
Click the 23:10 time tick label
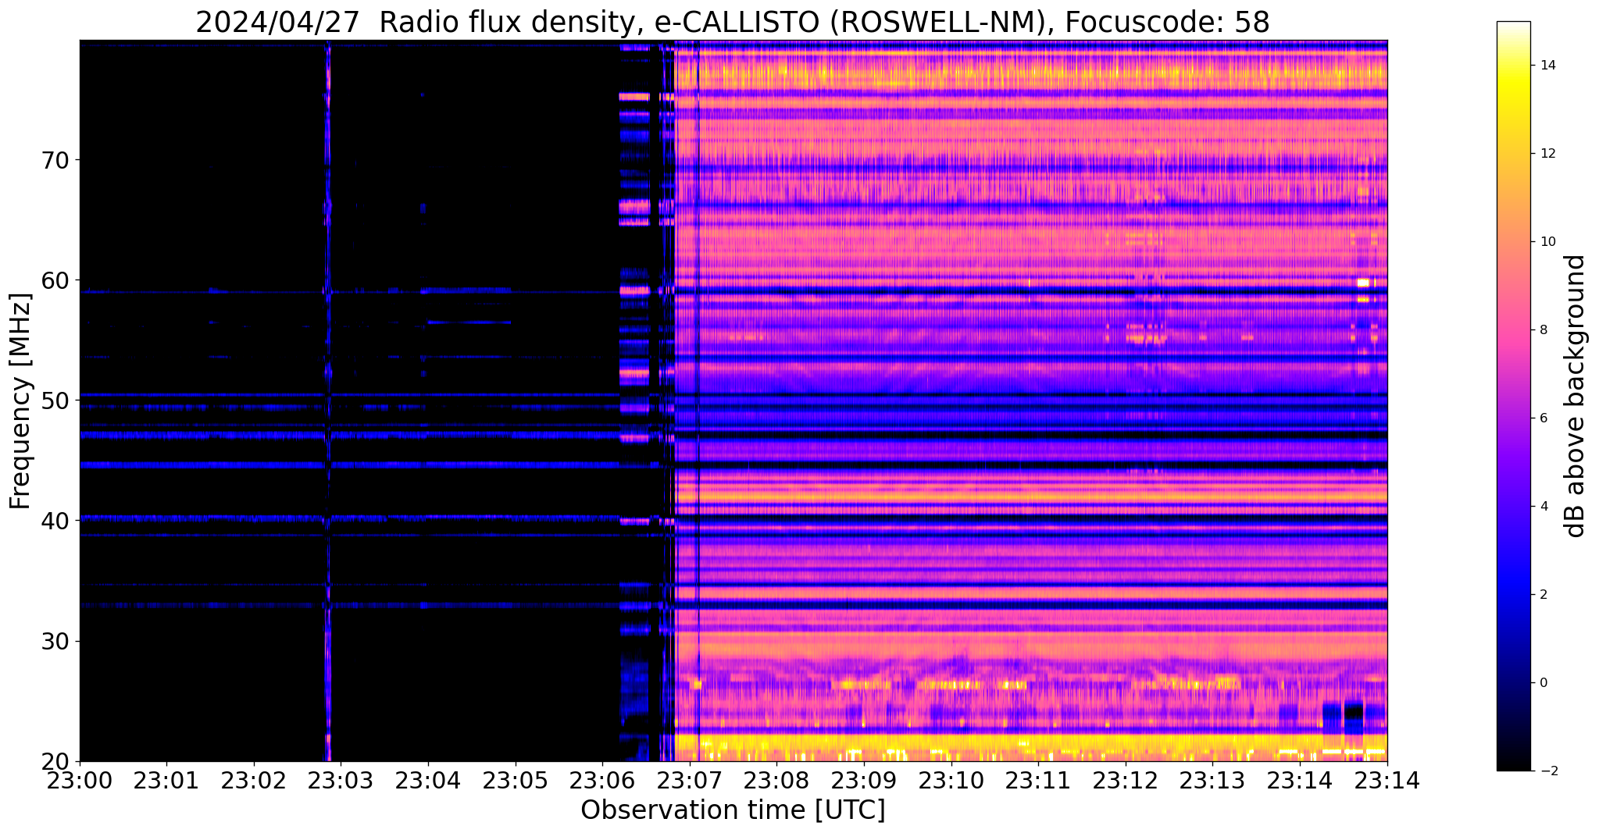tap(951, 779)
